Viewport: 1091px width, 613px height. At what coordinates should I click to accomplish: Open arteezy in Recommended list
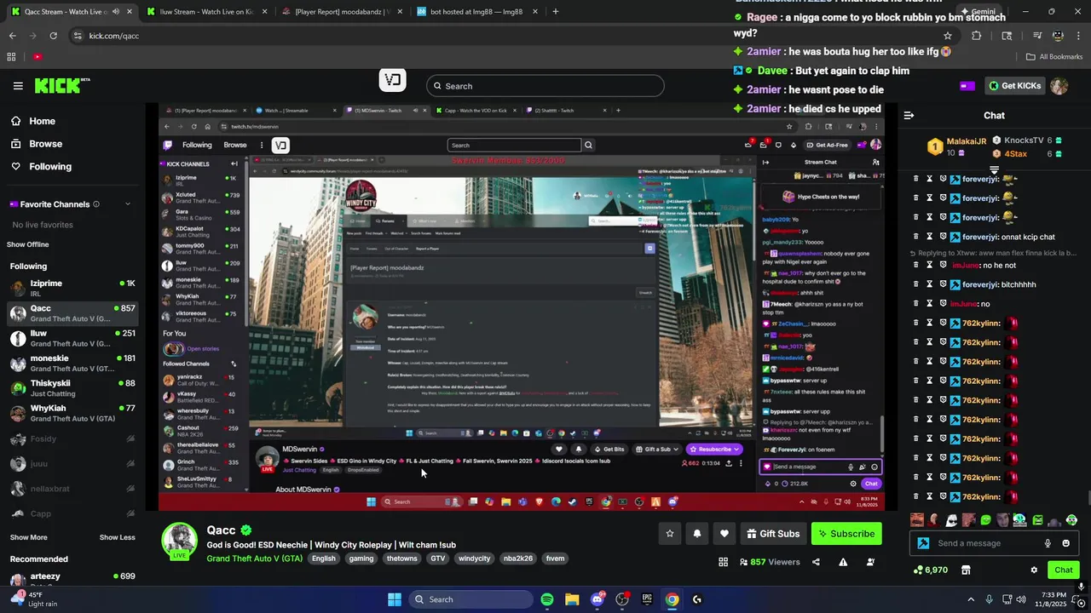tap(72, 580)
